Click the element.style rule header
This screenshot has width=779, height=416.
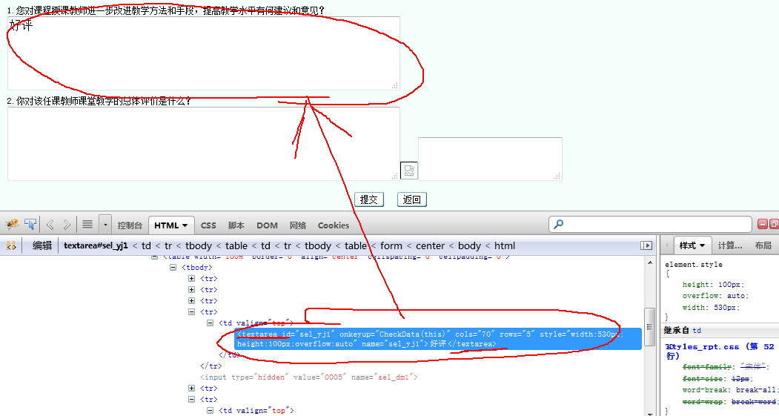(694, 265)
